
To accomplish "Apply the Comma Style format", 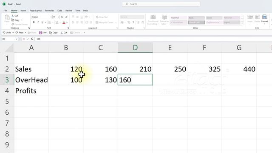I will click(133, 23).
